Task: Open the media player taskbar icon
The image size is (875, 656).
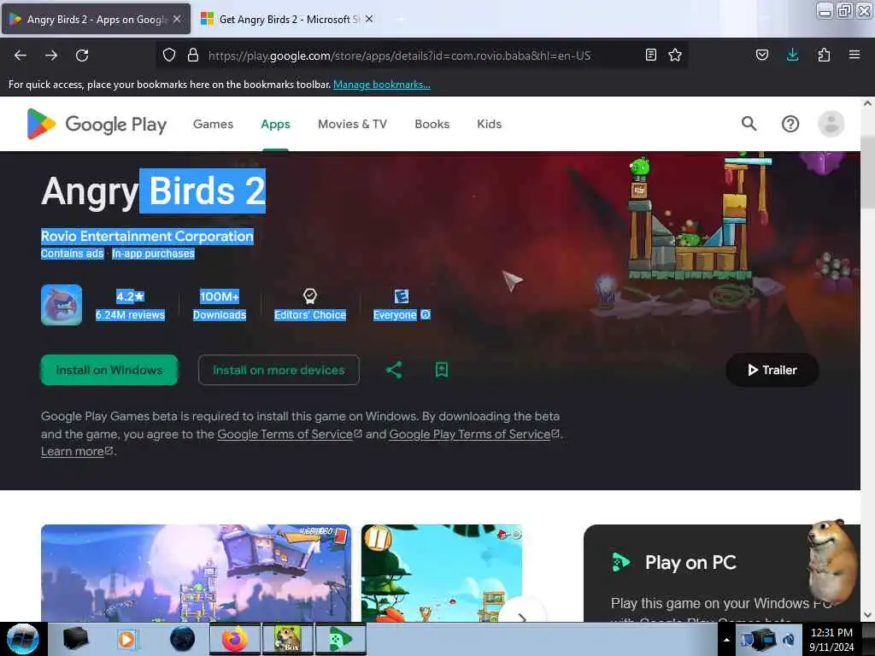Action: tap(126, 639)
